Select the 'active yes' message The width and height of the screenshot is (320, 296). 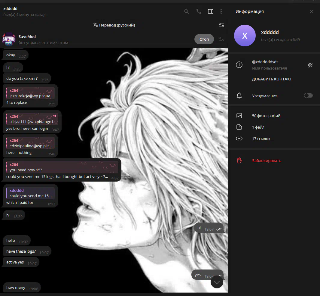[x=21, y=262]
